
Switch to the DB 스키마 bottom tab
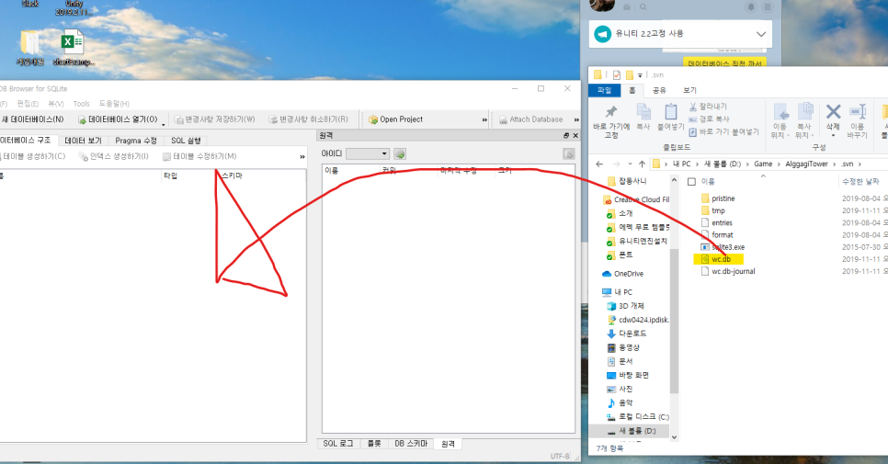pos(411,444)
